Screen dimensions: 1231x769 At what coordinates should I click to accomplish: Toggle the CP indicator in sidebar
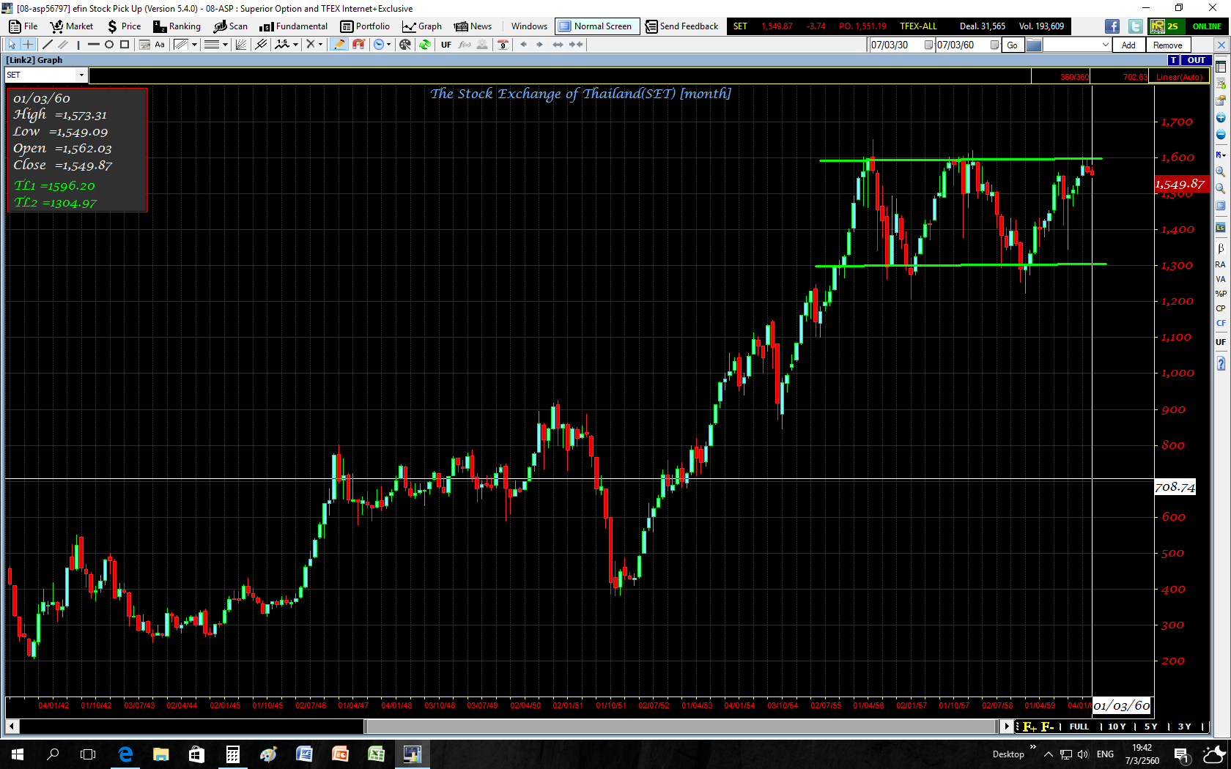(1221, 308)
